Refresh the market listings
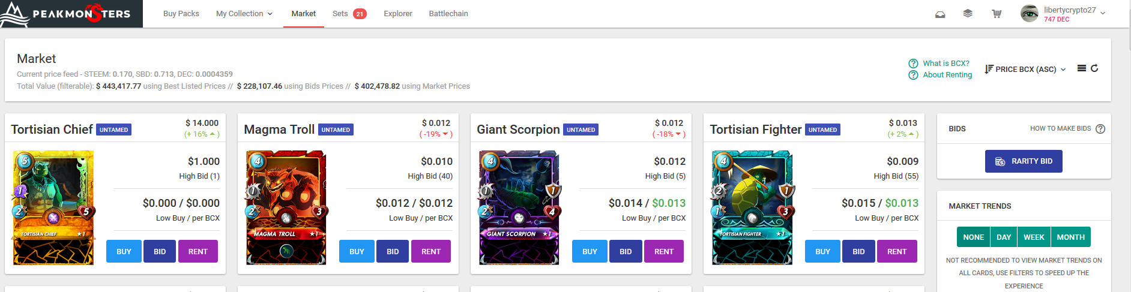 click(x=1094, y=68)
